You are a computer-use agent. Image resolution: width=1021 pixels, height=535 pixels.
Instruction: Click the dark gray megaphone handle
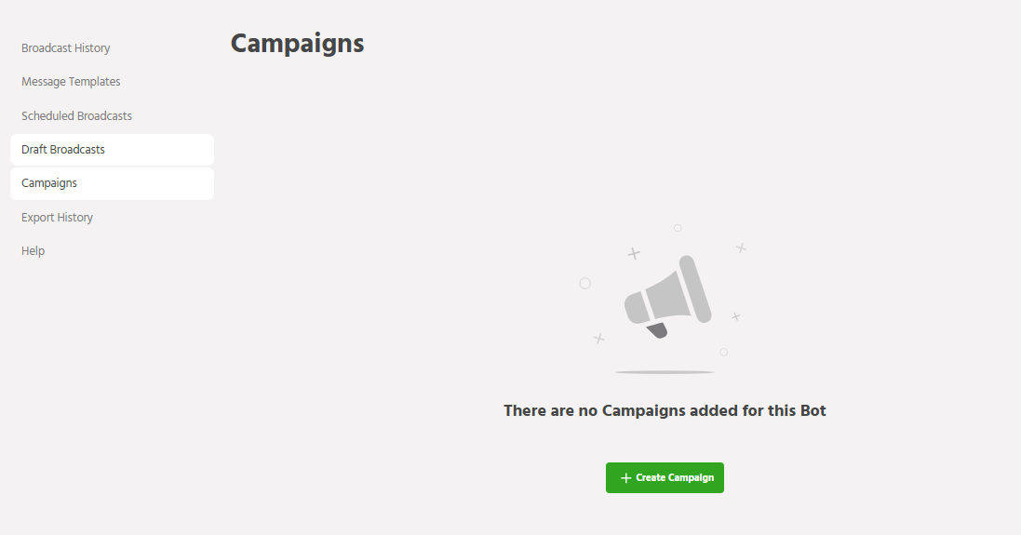point(657,330)
